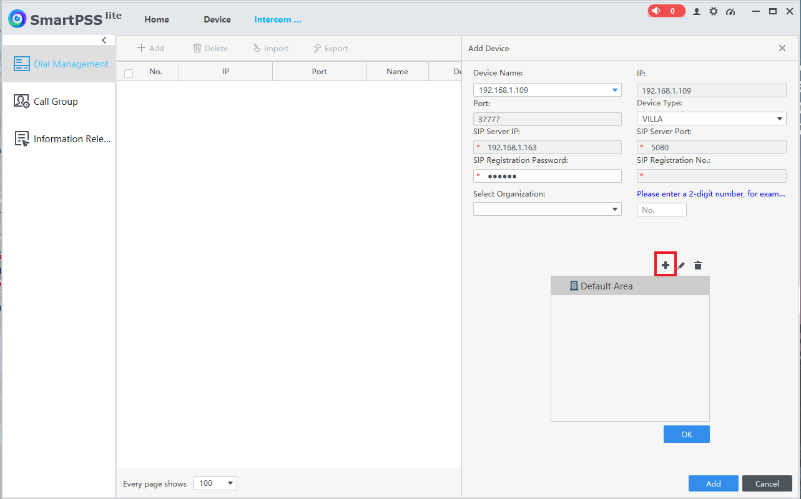The image size is (801, 499).
Task: Go to the Home tab
Action: 157,19
